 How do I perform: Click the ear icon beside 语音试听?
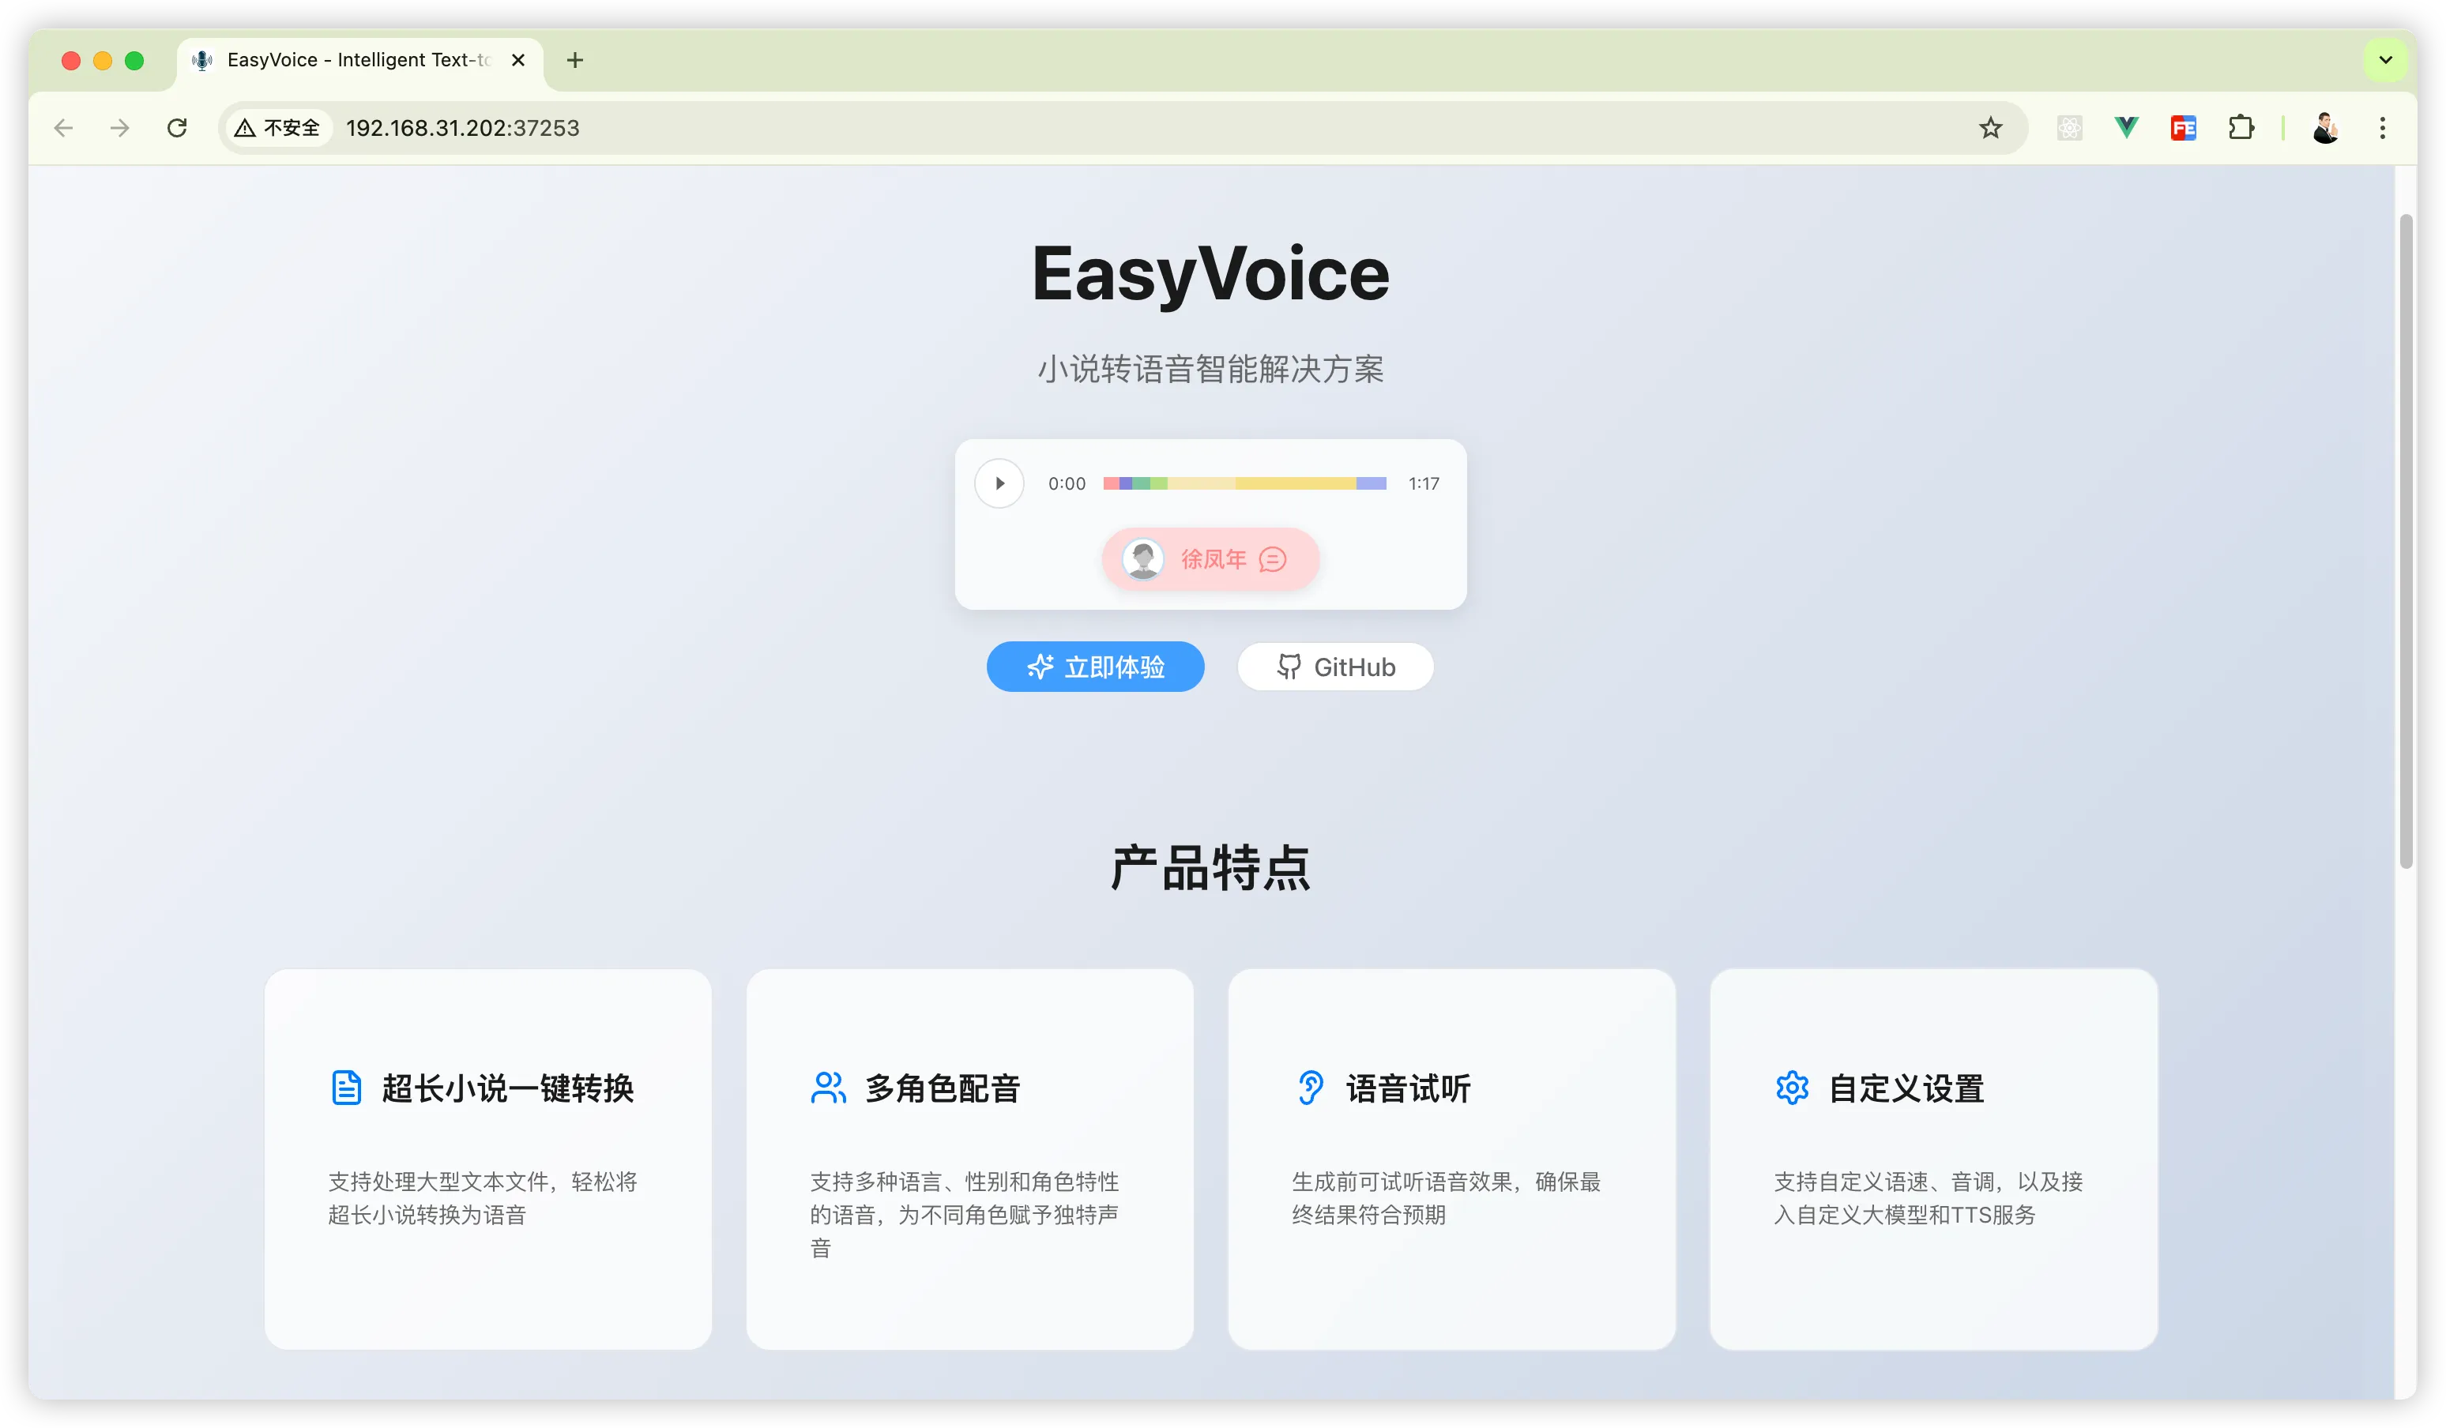1311,1088
